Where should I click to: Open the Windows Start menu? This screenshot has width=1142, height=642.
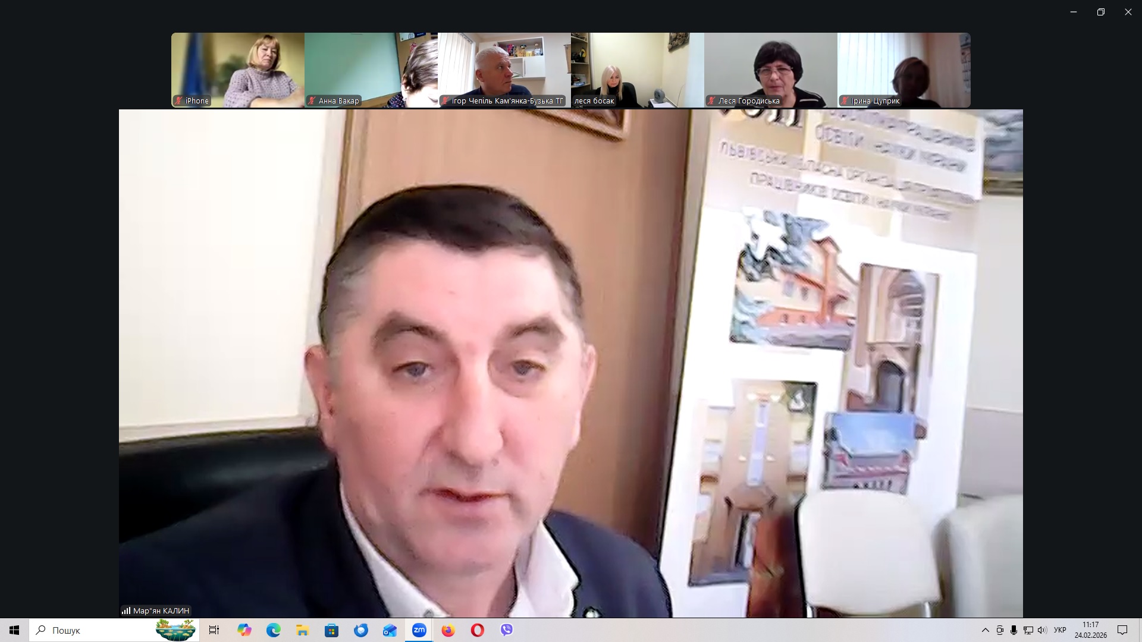[14, 630]
